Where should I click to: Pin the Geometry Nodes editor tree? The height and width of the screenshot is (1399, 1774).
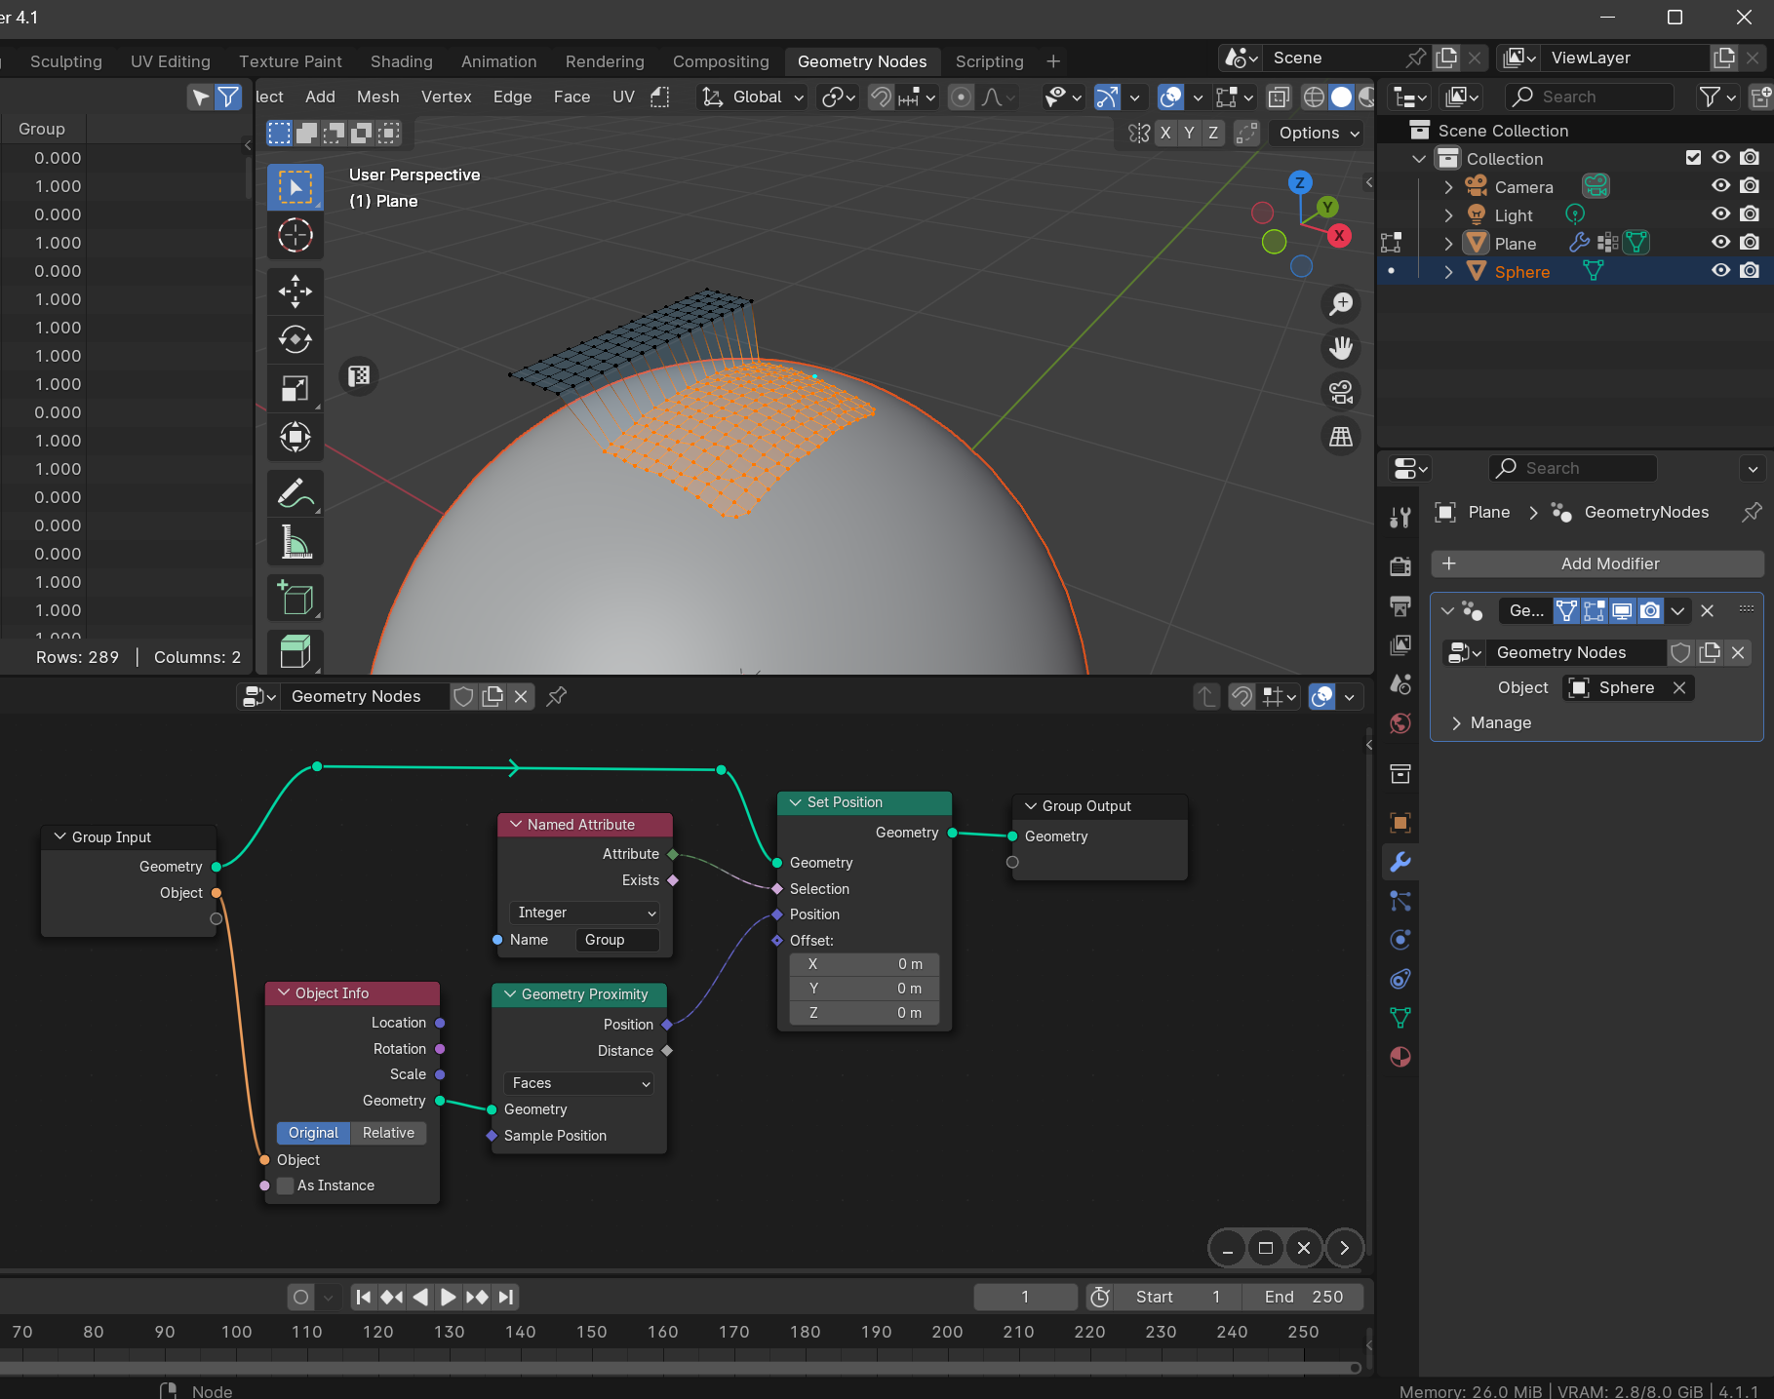coord(557,696)
